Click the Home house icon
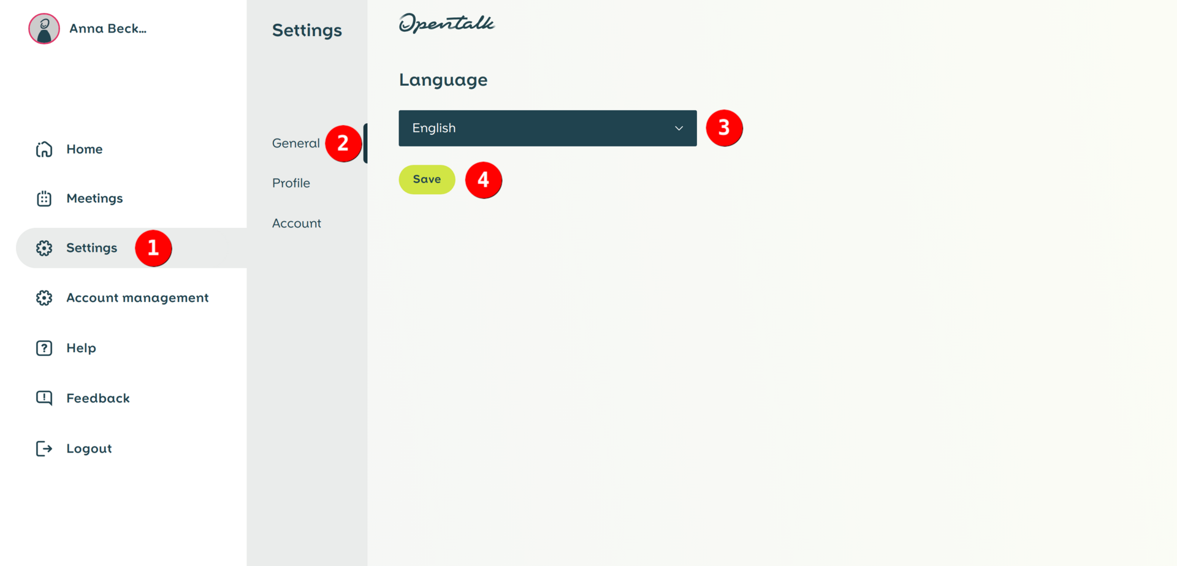 pos(44,149)
